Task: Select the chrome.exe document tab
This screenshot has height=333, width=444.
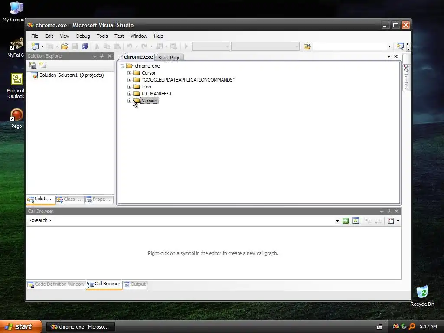Action: (x=138, y=57)
